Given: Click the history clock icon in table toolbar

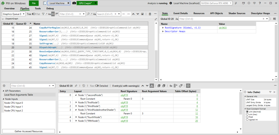Looking at the screenshot, I should point(83,85).
